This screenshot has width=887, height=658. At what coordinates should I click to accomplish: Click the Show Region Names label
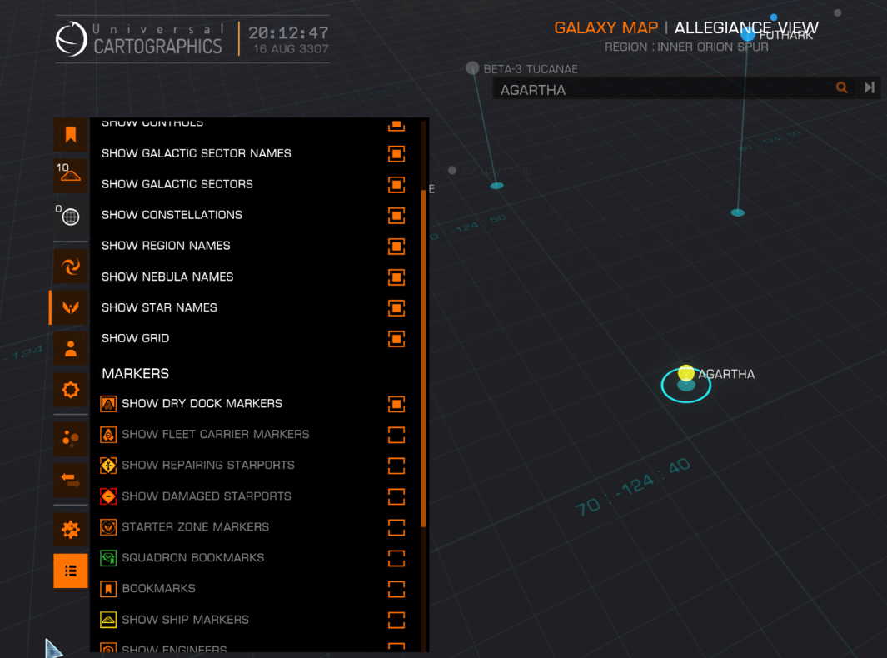(x=166, y=246)
